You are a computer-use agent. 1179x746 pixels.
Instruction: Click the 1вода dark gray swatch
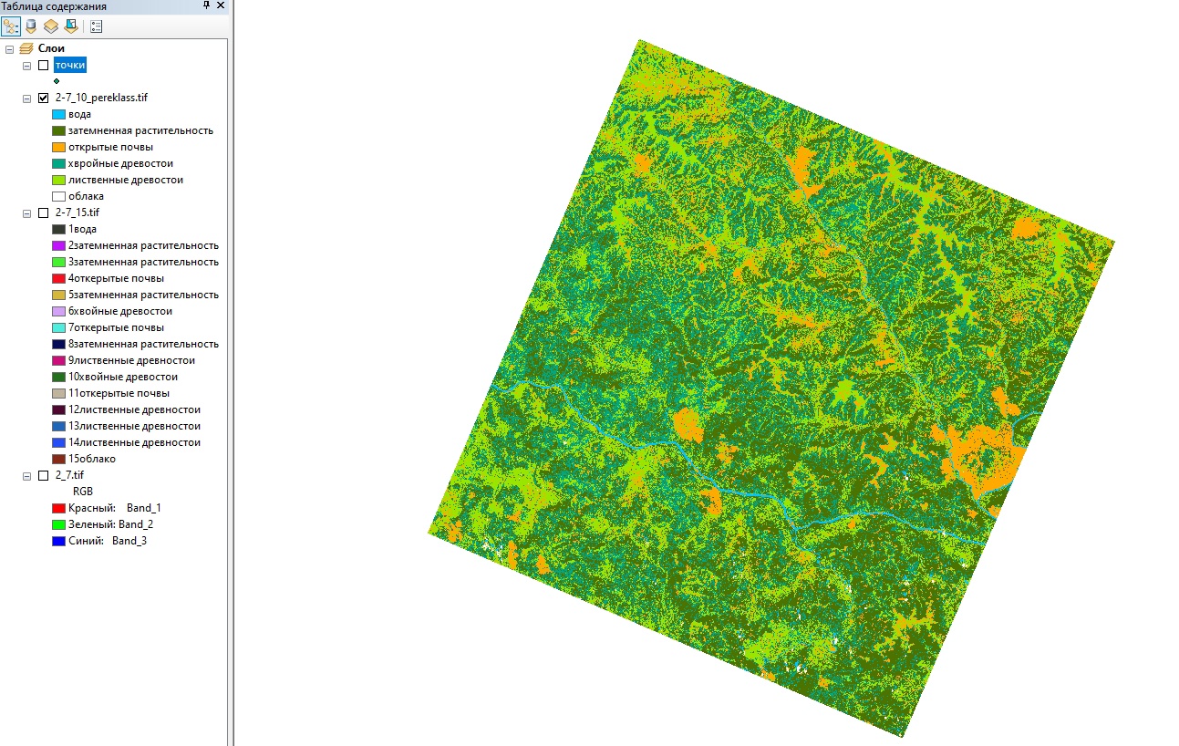coord(59,230)
